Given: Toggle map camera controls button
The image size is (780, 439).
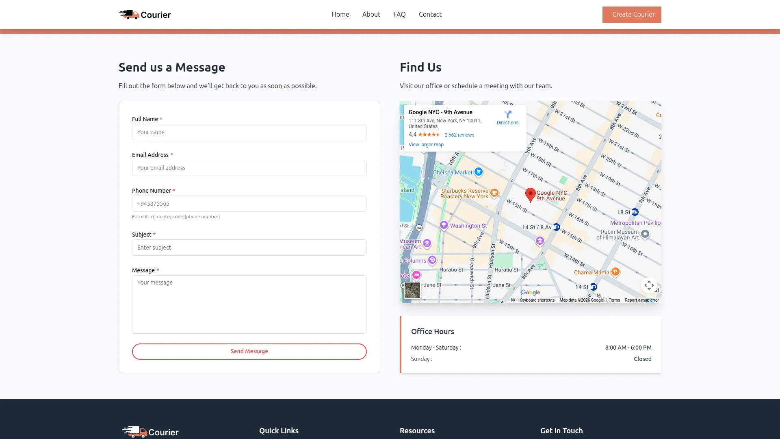Looking at the screenshot, I should point(649,285).
